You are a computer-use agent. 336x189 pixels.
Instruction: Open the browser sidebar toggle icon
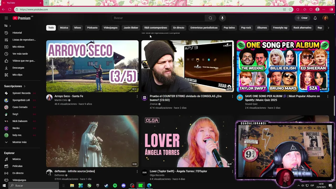[331, 9]
